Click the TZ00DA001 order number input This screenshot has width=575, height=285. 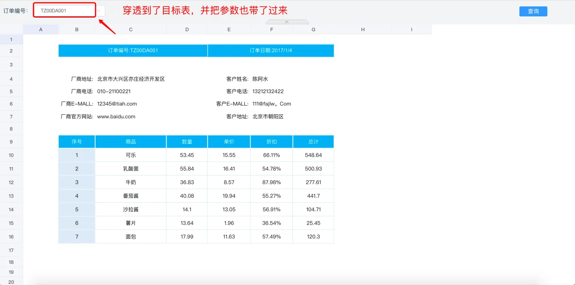(x=64, y=11)
